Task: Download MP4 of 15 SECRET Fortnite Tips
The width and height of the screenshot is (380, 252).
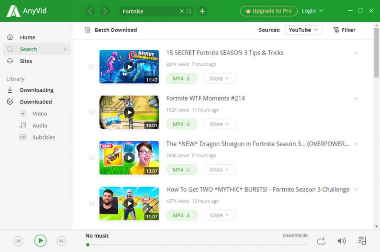Action: point(182,79)
